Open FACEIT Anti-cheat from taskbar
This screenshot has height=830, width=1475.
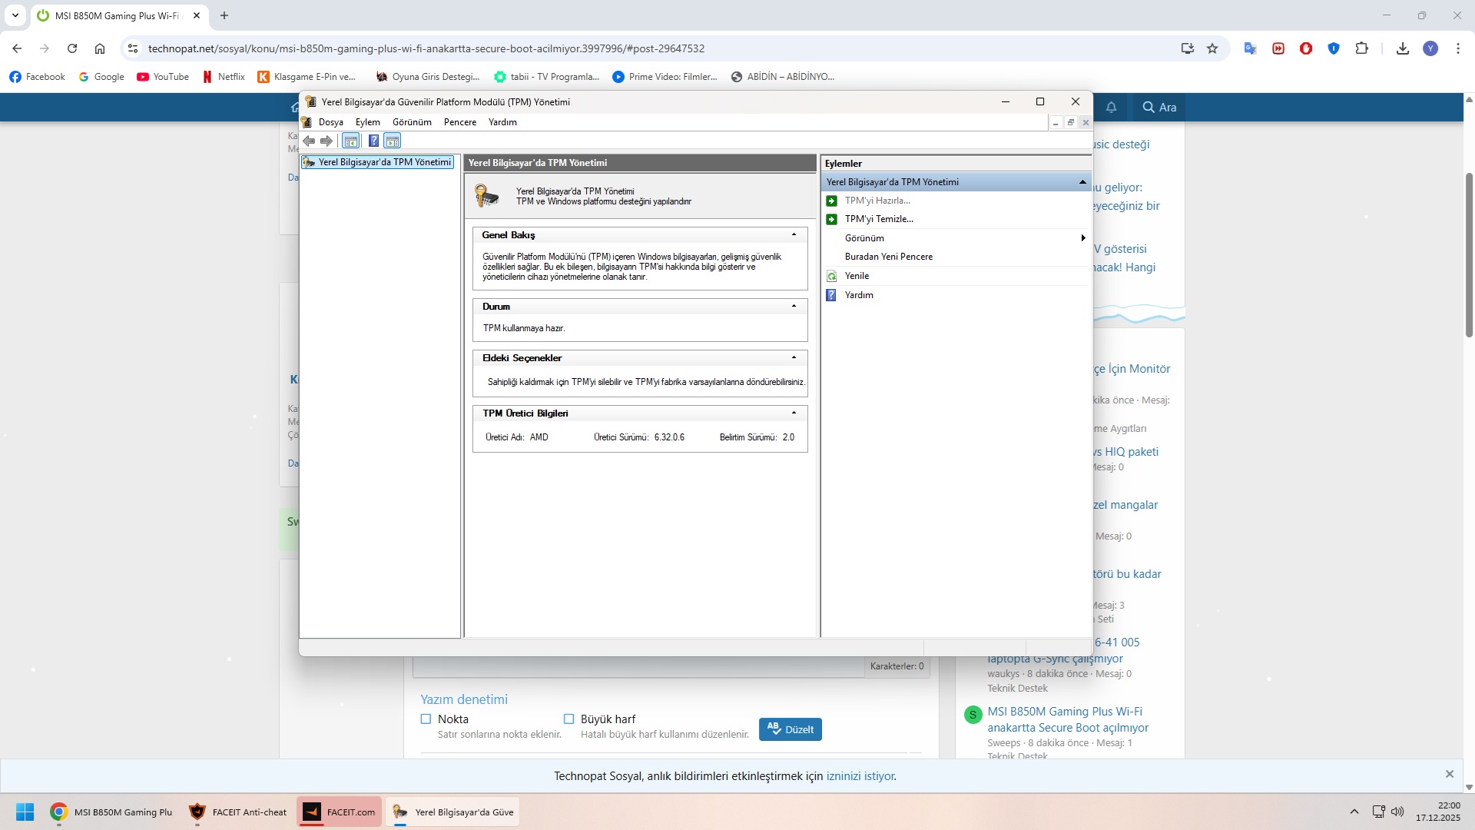click(238, 812)
